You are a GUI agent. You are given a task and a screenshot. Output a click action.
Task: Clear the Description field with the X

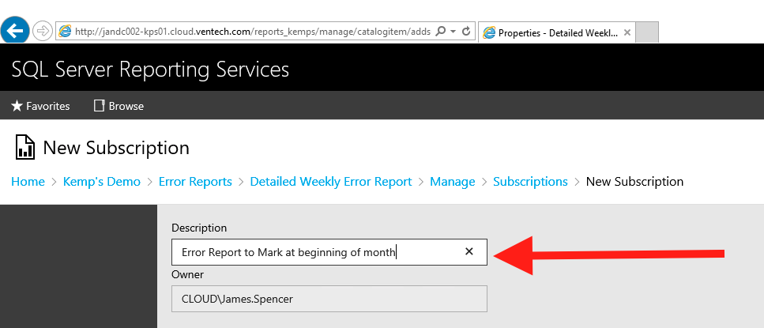[x=469, y=251]
